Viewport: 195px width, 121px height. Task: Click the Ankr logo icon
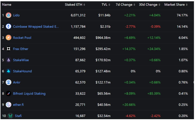[9, 82]
